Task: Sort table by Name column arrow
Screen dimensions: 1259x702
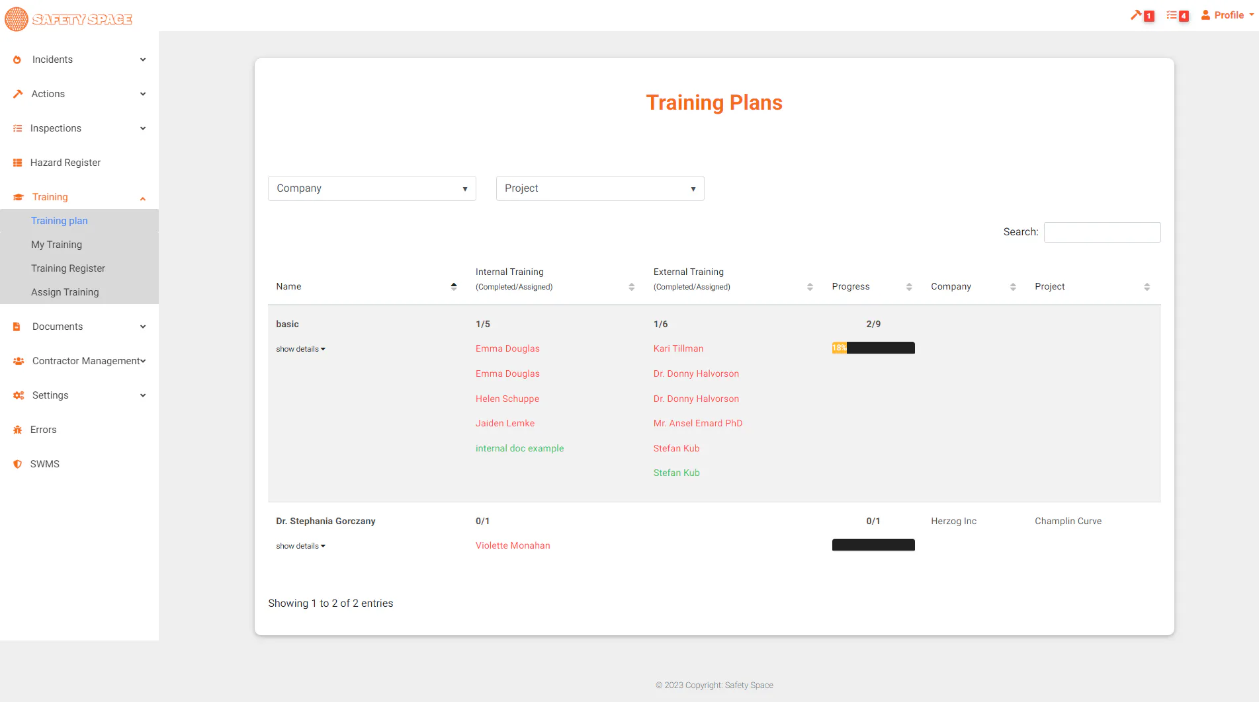Action: pos(454,286)
